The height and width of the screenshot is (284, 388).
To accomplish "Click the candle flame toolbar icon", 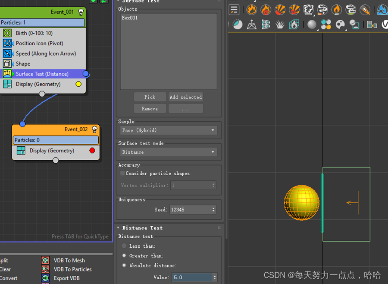I will (336, 9).
